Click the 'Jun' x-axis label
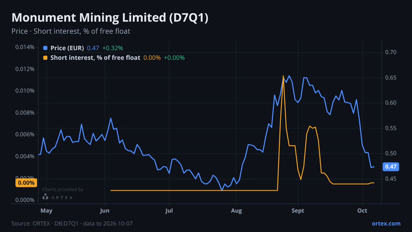This screenshot has width=412, height=232. click(105, 211)
